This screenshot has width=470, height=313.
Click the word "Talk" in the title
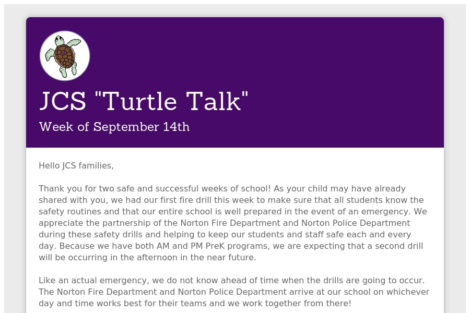point(214,101)
